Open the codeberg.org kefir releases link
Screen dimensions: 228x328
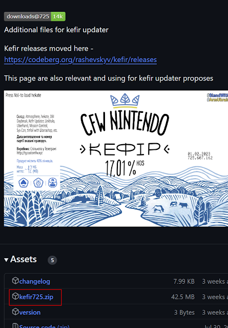(x=80, y=60)
